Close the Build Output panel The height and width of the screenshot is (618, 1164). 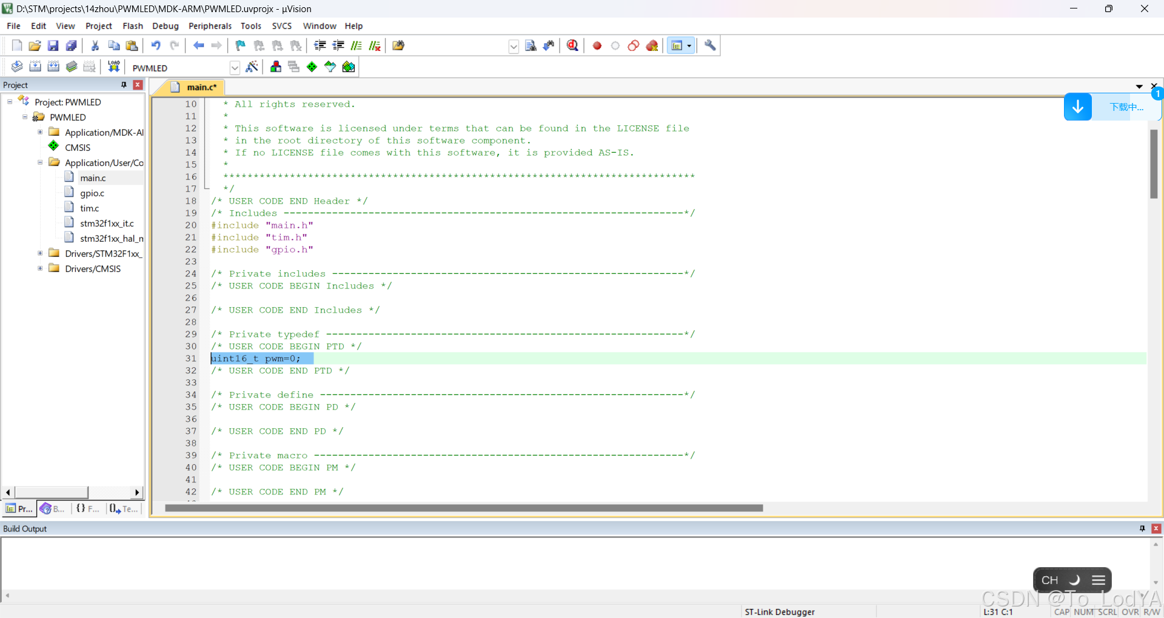pyautogui.click(x=1156, y=528)
